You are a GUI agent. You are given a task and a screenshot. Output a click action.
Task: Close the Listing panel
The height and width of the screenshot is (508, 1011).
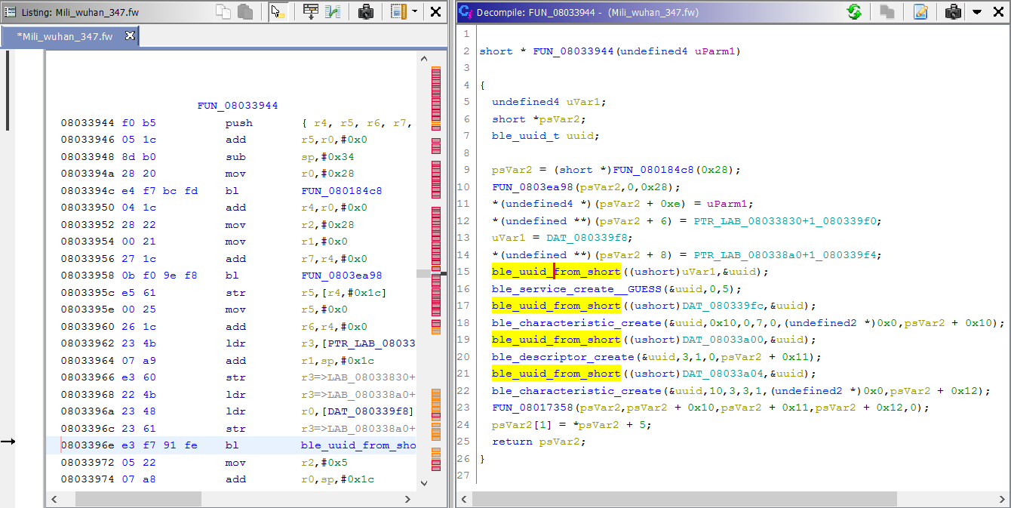click(436, 11)
